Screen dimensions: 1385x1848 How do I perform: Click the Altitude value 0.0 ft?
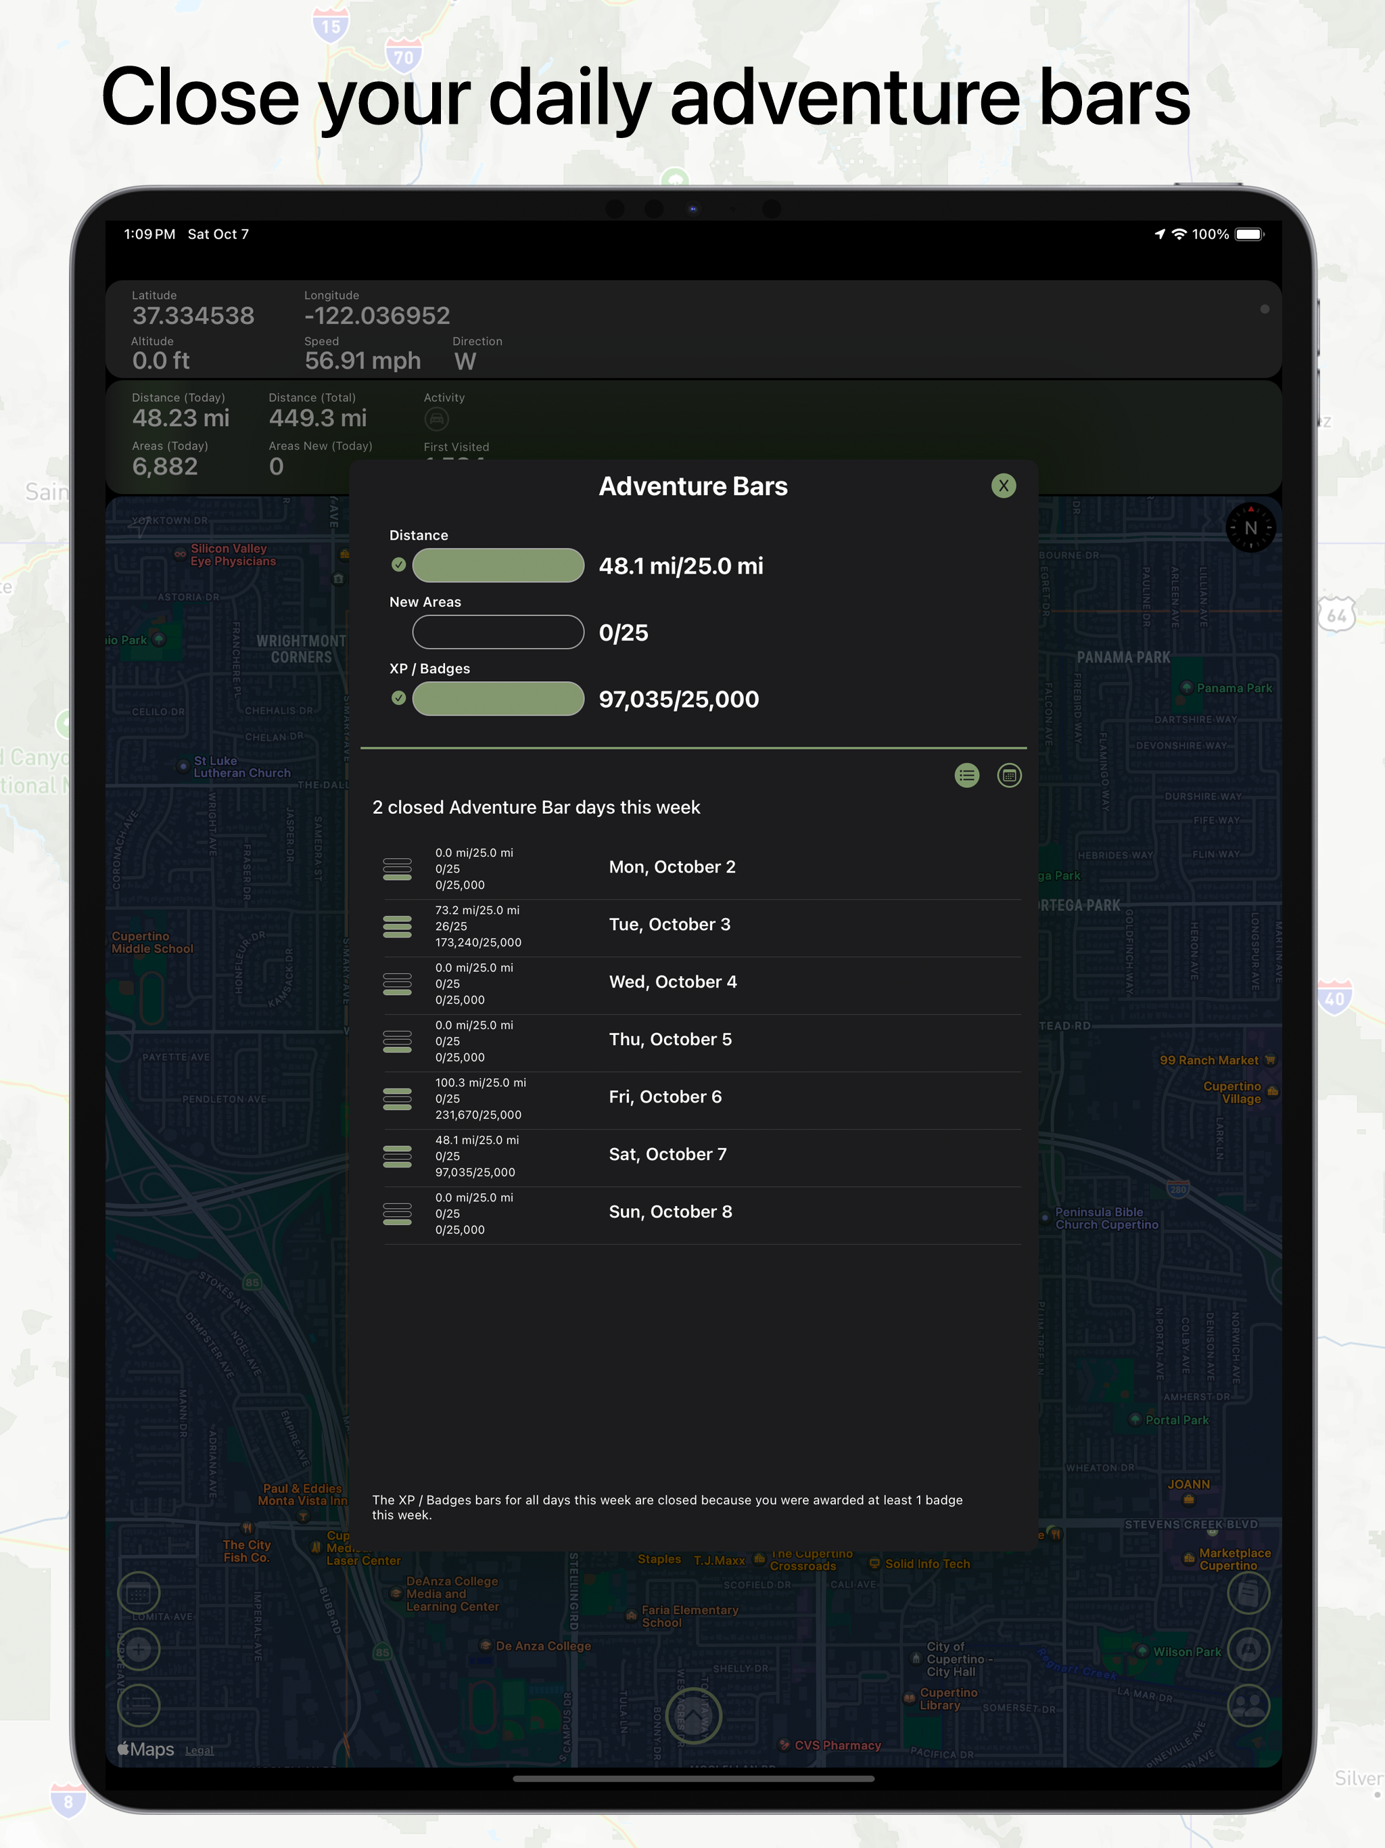(x=160, y=361)
